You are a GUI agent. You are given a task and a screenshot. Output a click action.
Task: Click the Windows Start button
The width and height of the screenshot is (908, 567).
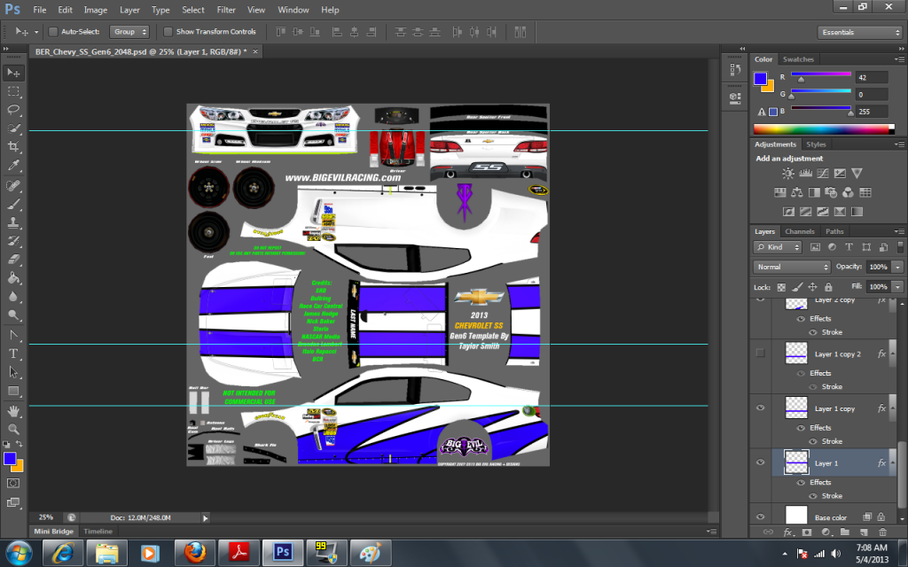pyautogui.click(x=20, y=553)
